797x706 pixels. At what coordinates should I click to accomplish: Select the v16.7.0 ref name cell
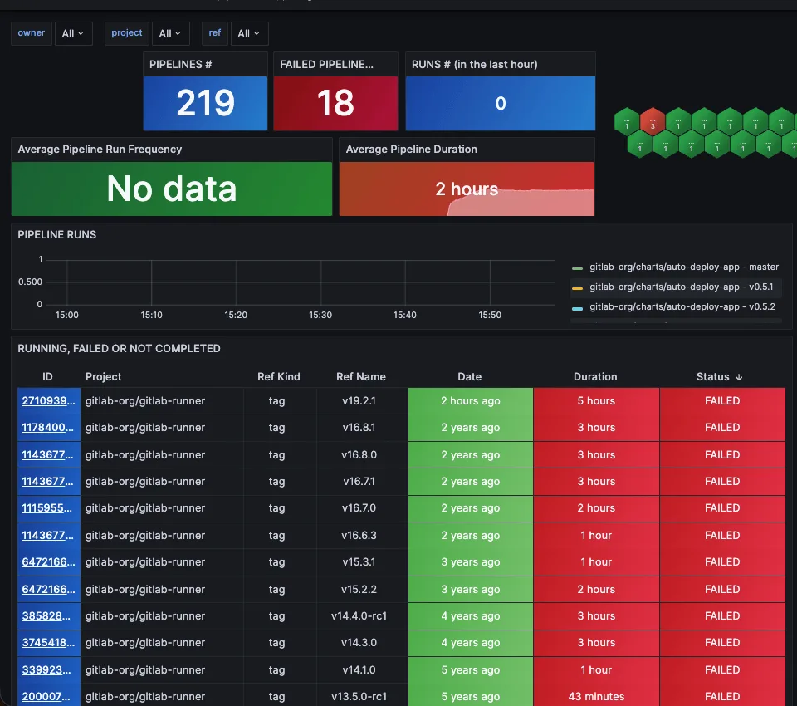(x=359, y=508)
